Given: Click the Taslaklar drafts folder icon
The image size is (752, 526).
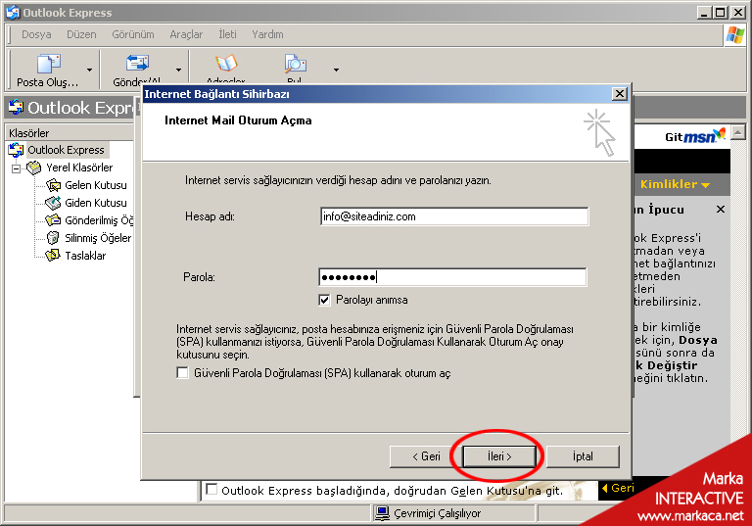Looking at the screenshot, I should (53, 256).
